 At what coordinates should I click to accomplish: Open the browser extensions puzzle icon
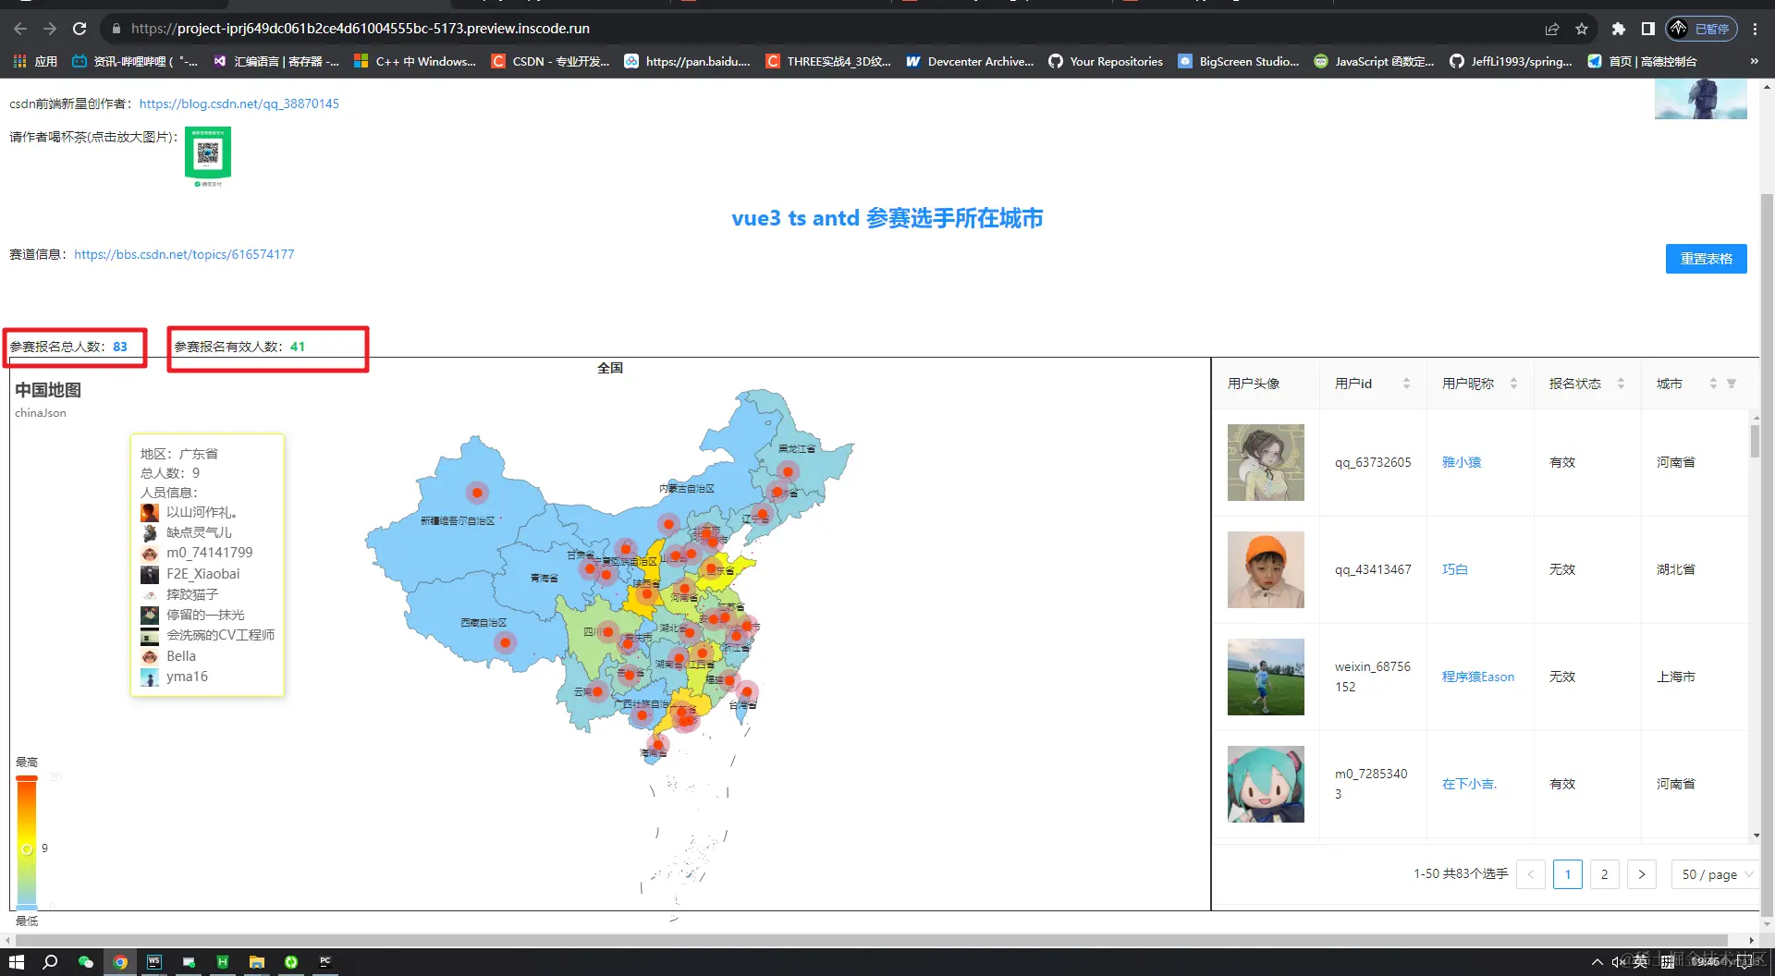tap(1618, 29)
